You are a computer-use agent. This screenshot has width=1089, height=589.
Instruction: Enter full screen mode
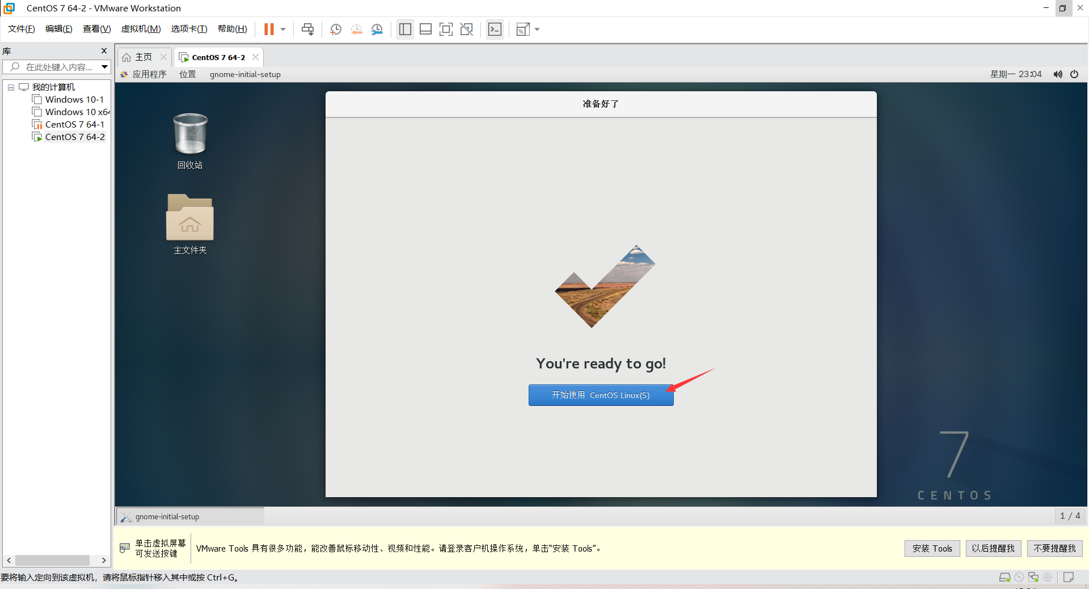point(446,29)
